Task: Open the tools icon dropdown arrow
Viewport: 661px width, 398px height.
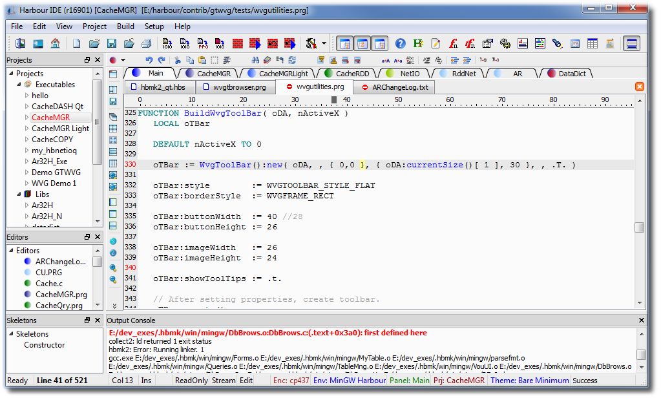Action: 324,44
